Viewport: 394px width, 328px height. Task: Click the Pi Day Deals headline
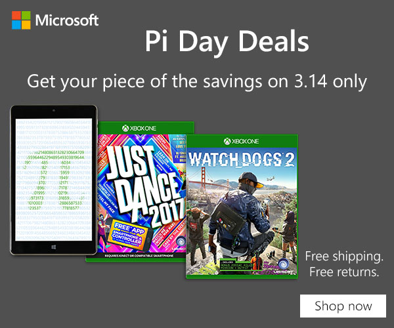tap(227, 42)
